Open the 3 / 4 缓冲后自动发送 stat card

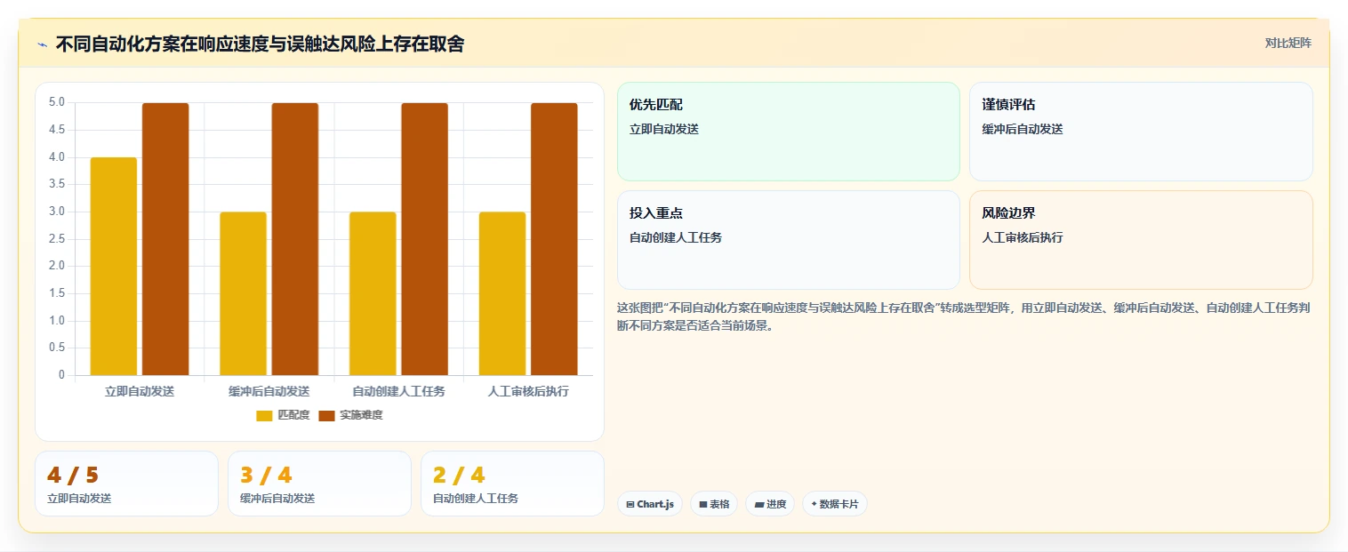[x=319, y=484]
